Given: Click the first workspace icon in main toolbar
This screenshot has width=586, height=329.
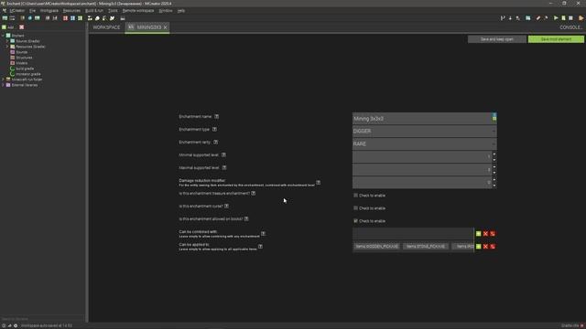Looking at the screenshot, I should [5, 18].
